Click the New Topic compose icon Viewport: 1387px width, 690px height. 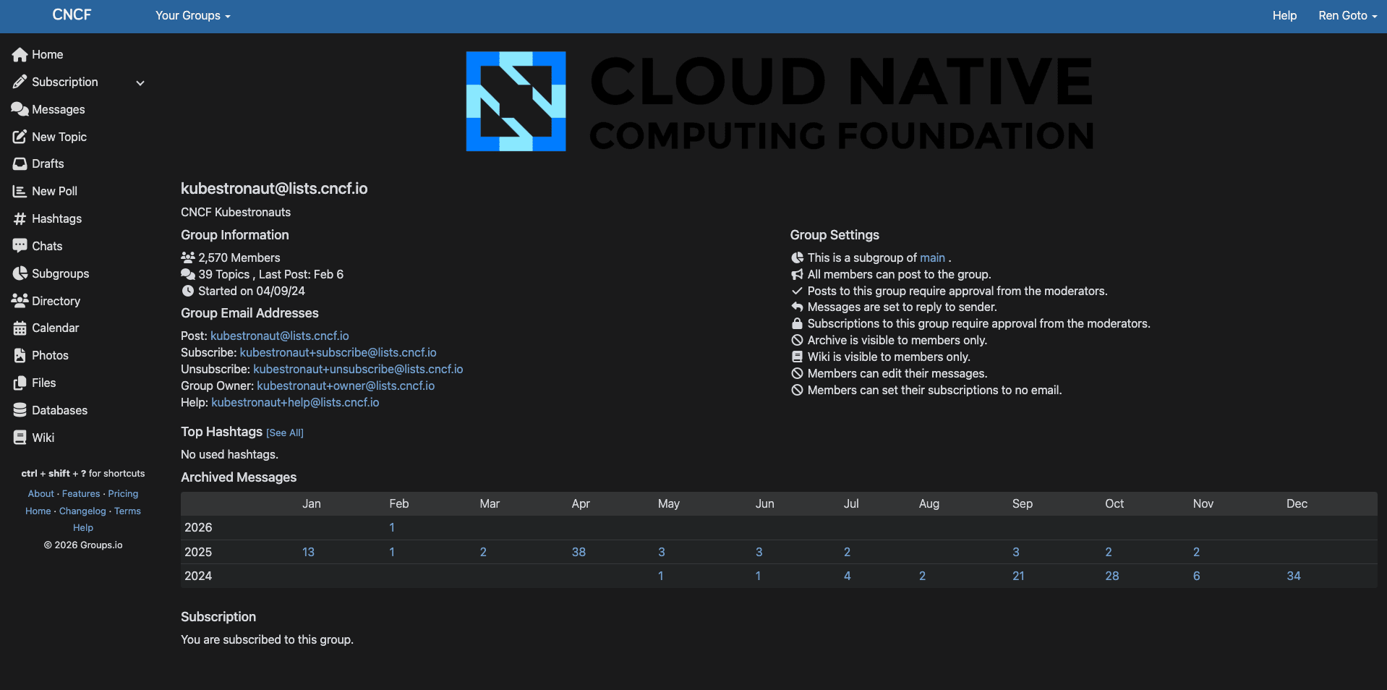(20, 137)
